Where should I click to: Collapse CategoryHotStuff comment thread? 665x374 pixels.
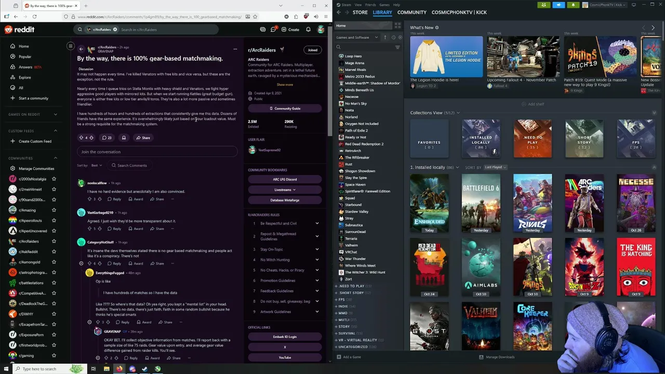click(81, 263)
